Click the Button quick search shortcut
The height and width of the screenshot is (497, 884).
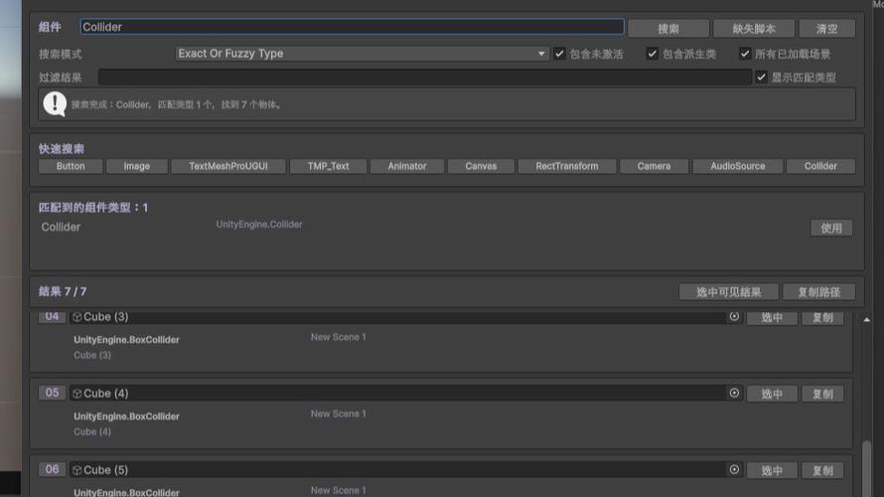point(71,166)
